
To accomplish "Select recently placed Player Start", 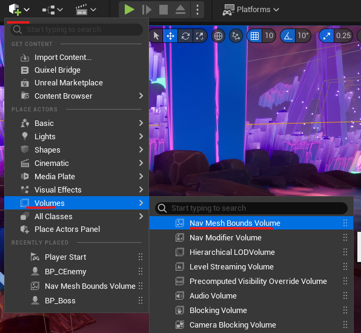I will coord(77,257).
